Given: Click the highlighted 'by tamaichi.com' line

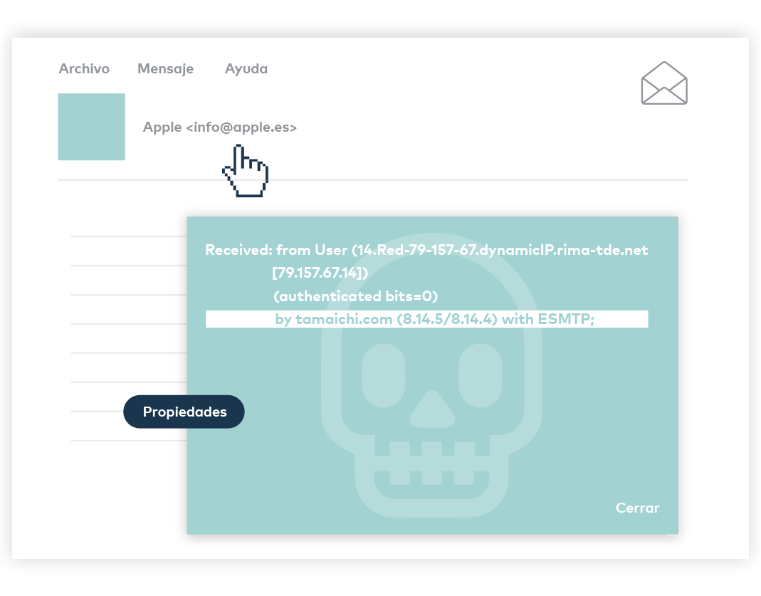Looking at the screenshot, I should tap(434, 319).
